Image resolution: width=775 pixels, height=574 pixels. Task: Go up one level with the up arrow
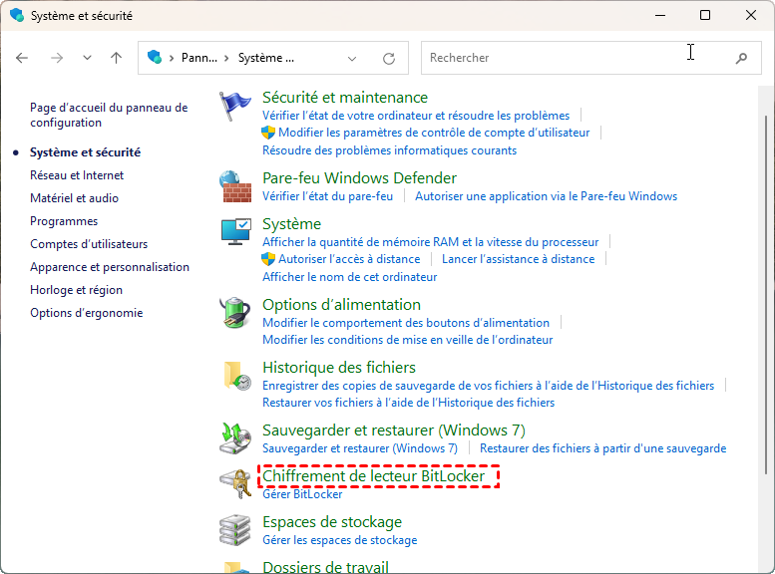116,58
